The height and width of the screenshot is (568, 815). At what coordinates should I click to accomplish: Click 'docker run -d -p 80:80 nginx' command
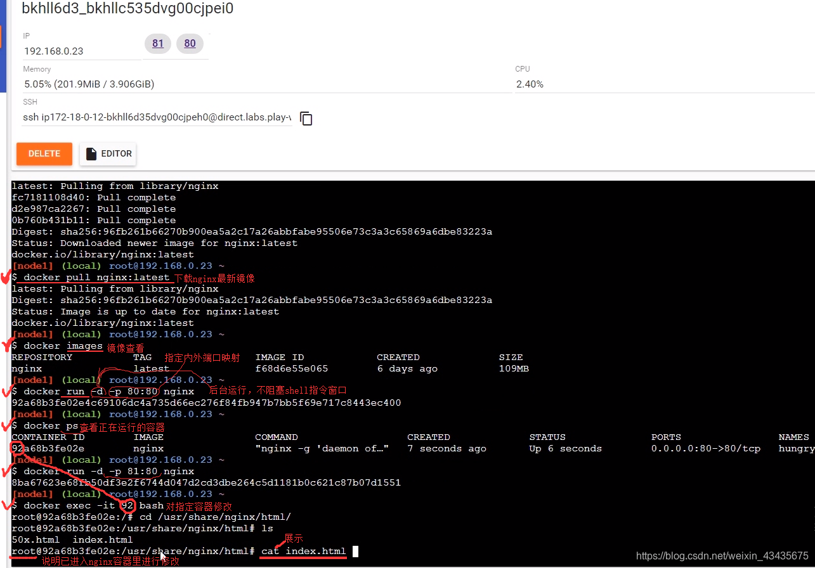click(108, 391)
